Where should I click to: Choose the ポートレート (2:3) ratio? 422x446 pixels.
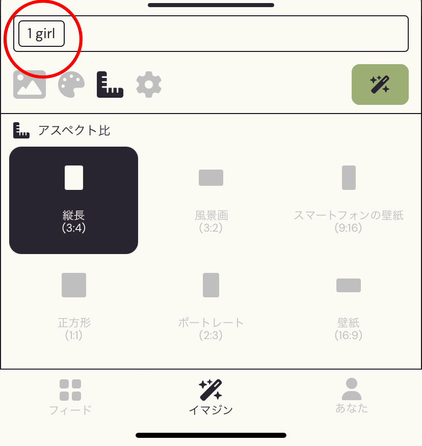pos(211,308)
